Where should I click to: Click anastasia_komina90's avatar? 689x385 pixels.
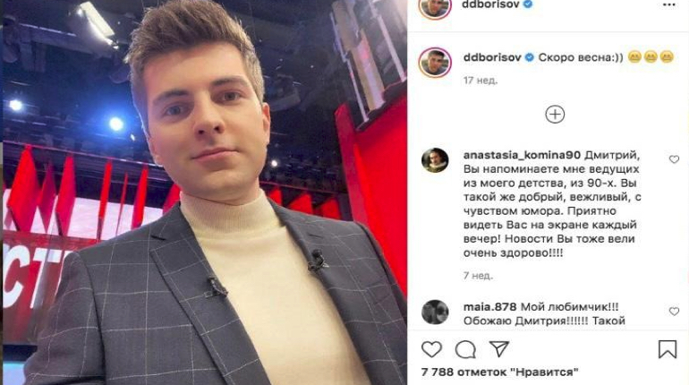click(435, 160)
